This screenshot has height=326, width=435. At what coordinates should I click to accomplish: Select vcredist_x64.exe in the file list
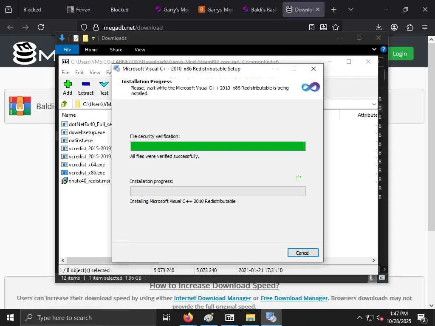click(86, 164)
